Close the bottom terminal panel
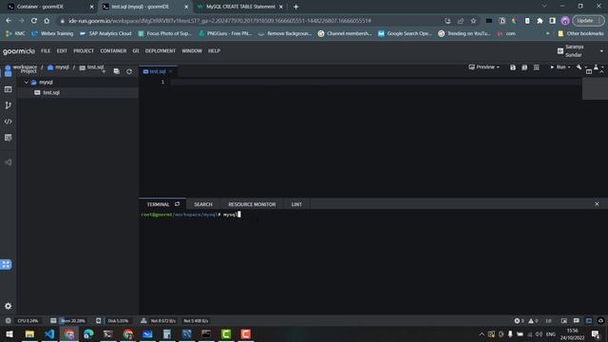The height and width of the screenshot is (342, 608). click(597, 204)
